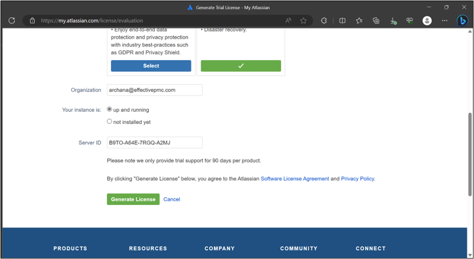Open the user profile avatar
474x259 pixels.
(x=427, y=21)
